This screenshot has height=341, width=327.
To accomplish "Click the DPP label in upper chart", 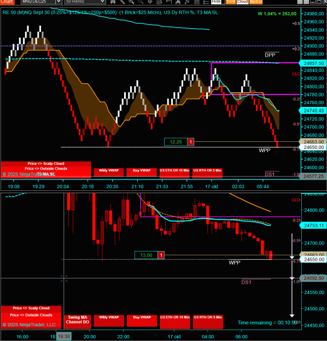I will 270,55.
